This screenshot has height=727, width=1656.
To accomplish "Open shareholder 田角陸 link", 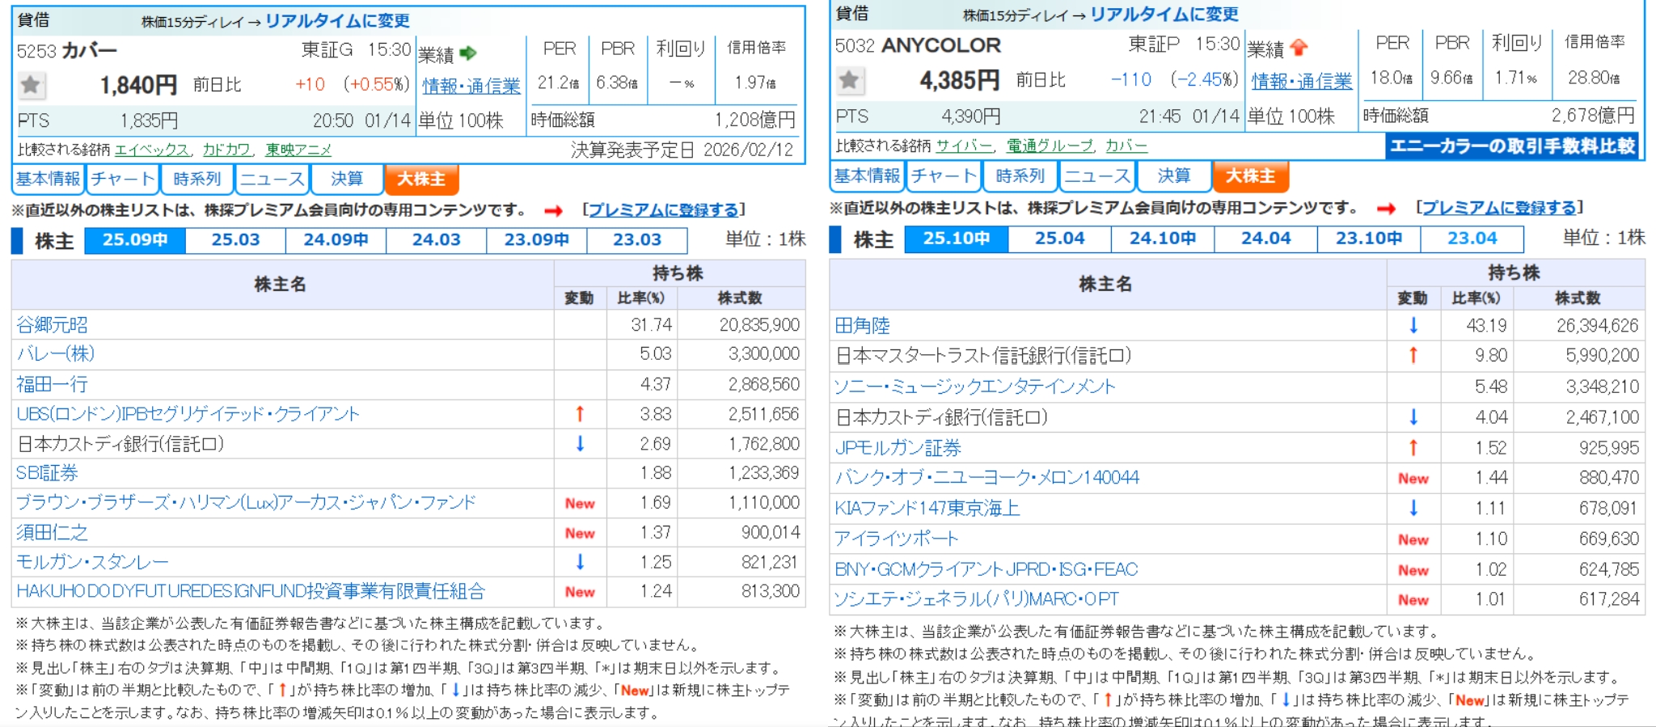I will click(x=862, y=326).
